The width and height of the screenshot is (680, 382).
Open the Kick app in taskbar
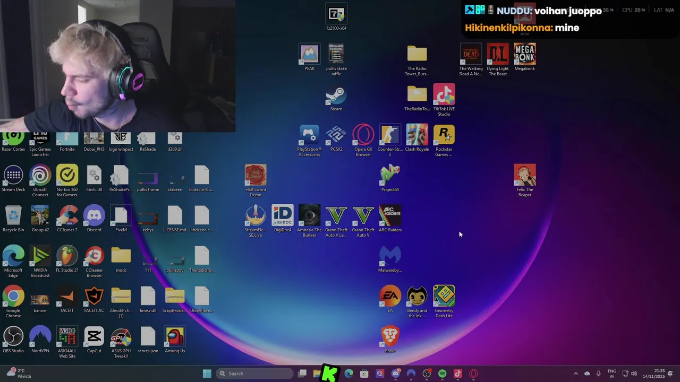pos(330,373)
